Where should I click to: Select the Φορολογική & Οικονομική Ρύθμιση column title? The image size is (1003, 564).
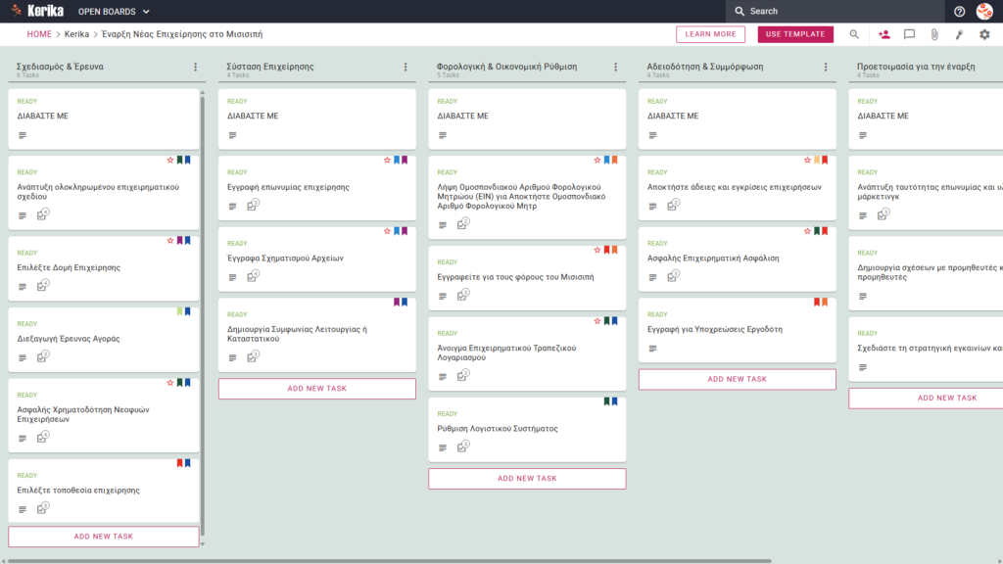506,67
